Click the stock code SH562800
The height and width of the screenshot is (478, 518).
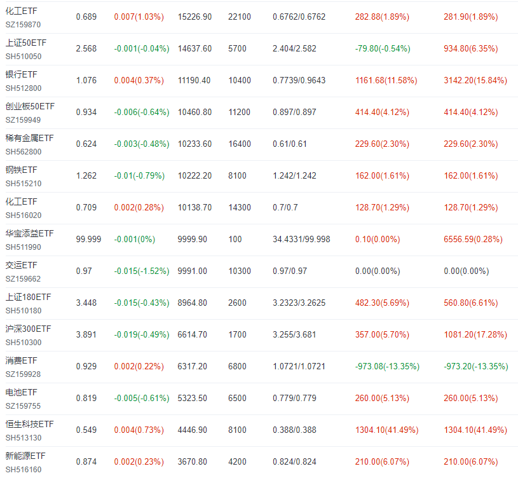click(24, 152)
